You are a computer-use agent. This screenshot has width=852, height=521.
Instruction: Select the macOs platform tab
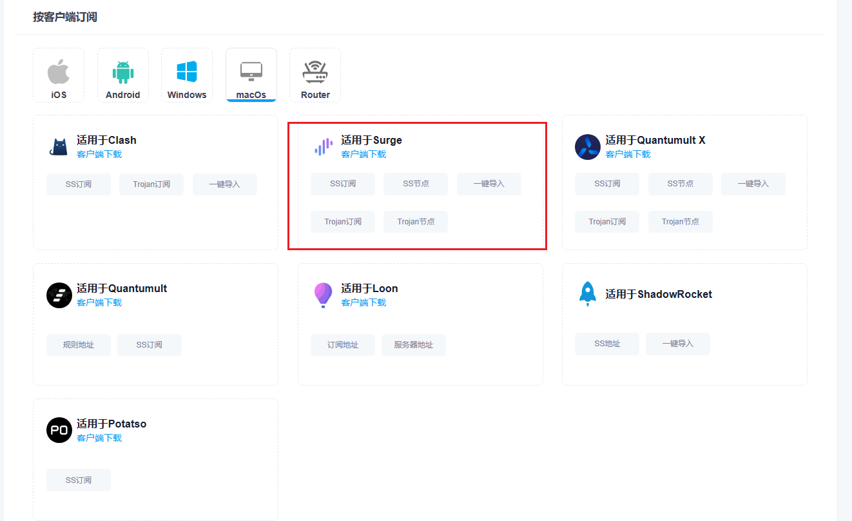[251, 75]
